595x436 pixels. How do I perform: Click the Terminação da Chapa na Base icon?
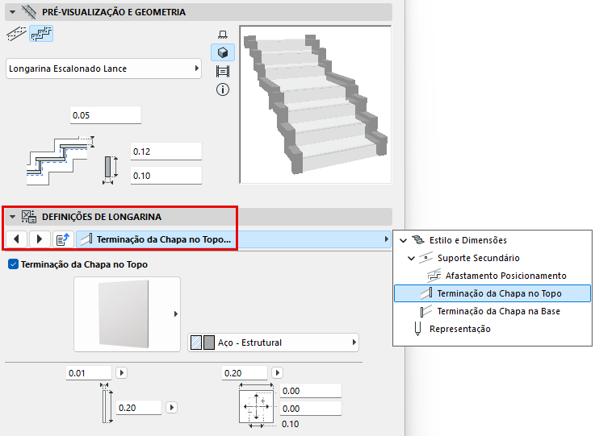point(426,311)
